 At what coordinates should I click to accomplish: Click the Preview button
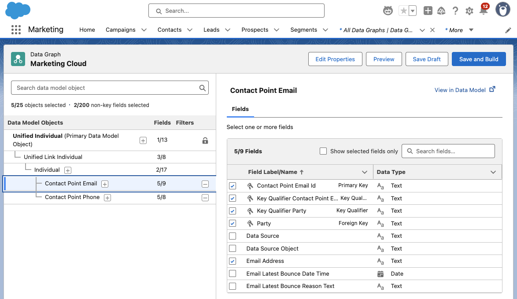coord(384,59)
